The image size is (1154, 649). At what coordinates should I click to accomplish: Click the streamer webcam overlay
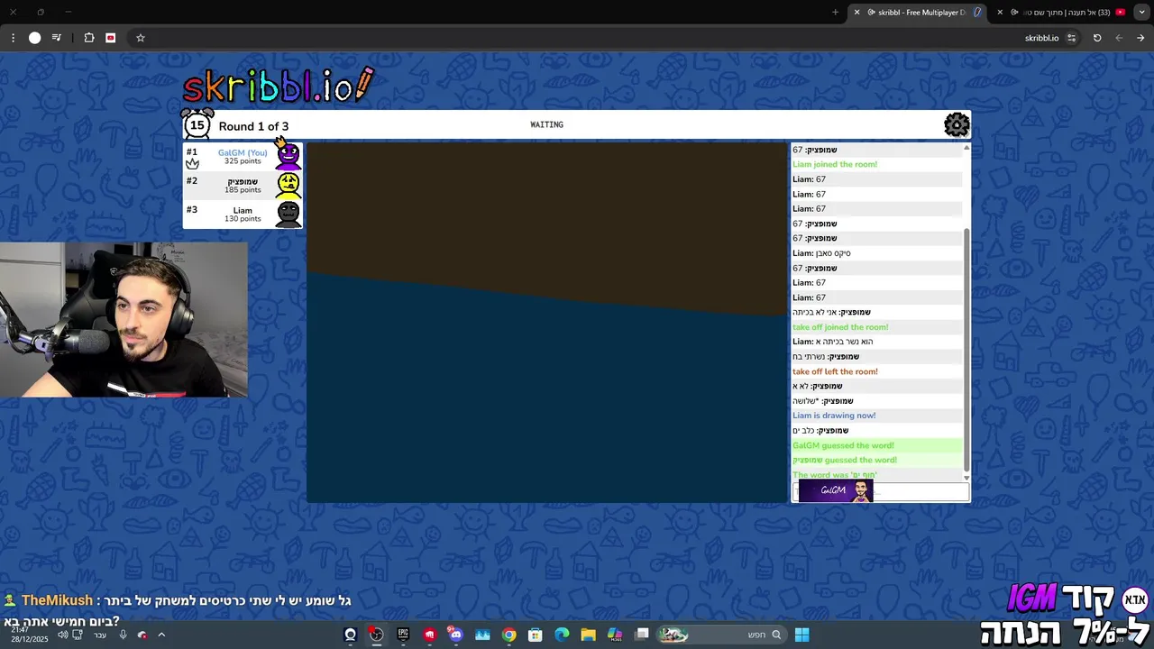124,319
